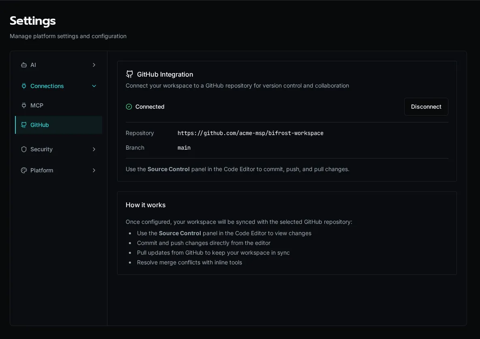Expand the Security section chevron

pos(94,149)
